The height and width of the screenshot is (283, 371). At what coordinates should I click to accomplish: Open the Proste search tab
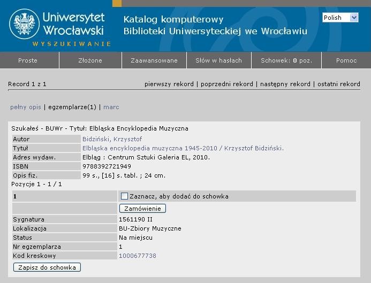28,60
